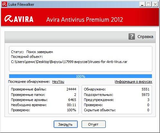The width and height of the screenshot is (160, 133).
Task: Click the Закрыть button
Action: point(66,124)
